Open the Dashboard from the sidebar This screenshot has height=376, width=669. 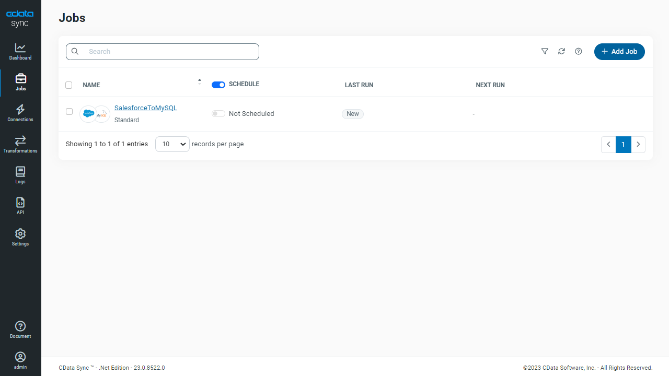20,51
